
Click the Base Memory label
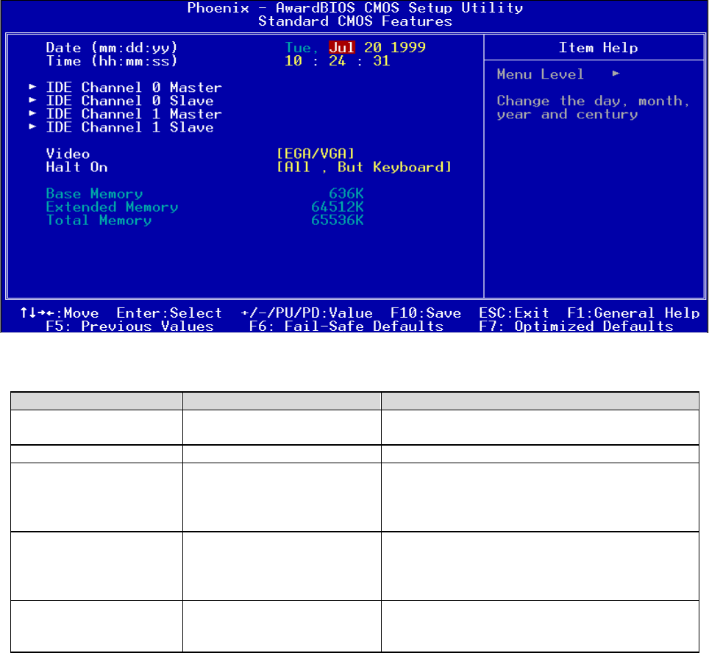click(x=94, y=193)
